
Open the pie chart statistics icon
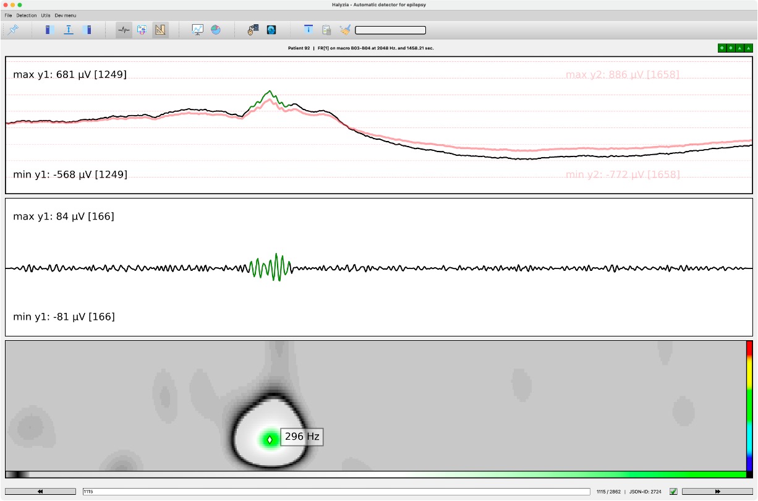tap(216, 30)
